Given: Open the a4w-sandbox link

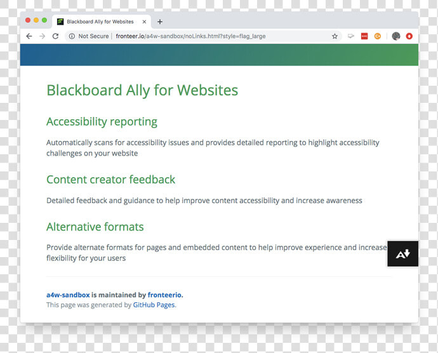Looking at the screenshot, I should click(x=68, y=295).
